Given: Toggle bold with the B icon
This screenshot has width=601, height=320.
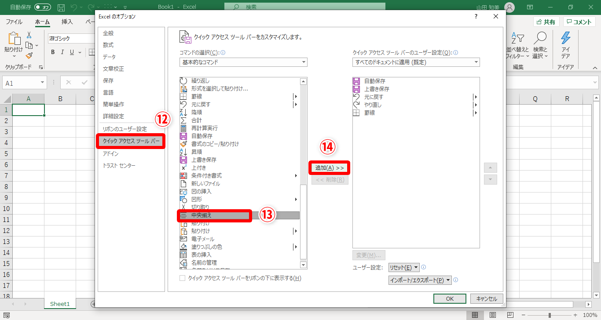Looking at the screenshot, I should (53, 52).
